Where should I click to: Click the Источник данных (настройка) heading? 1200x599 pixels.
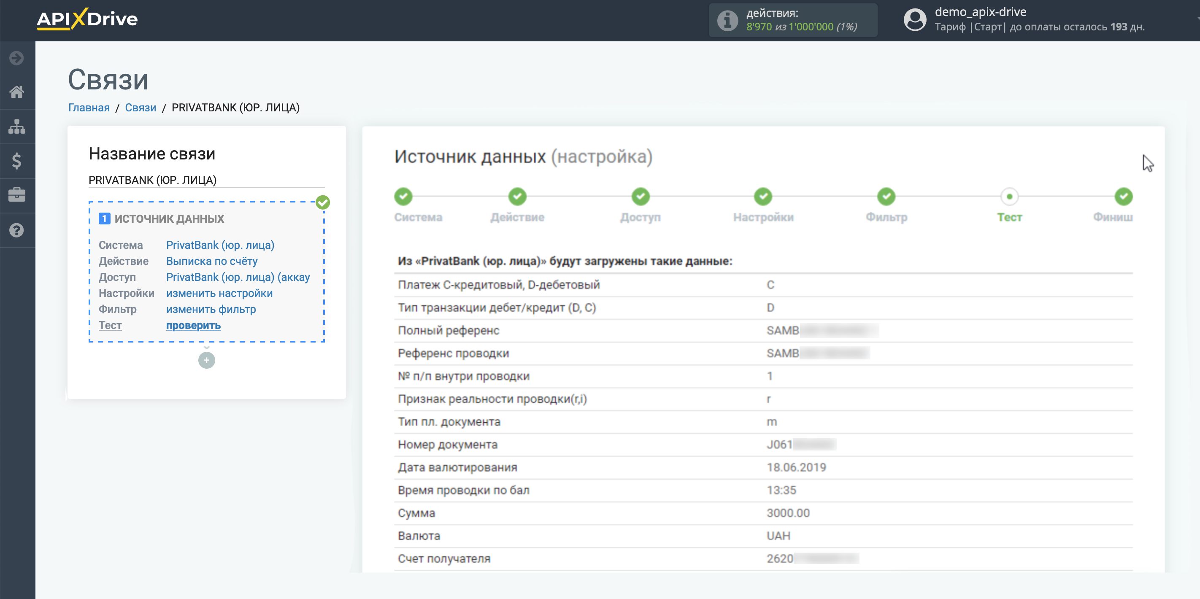pyautogui.click(x=523, y=157)
